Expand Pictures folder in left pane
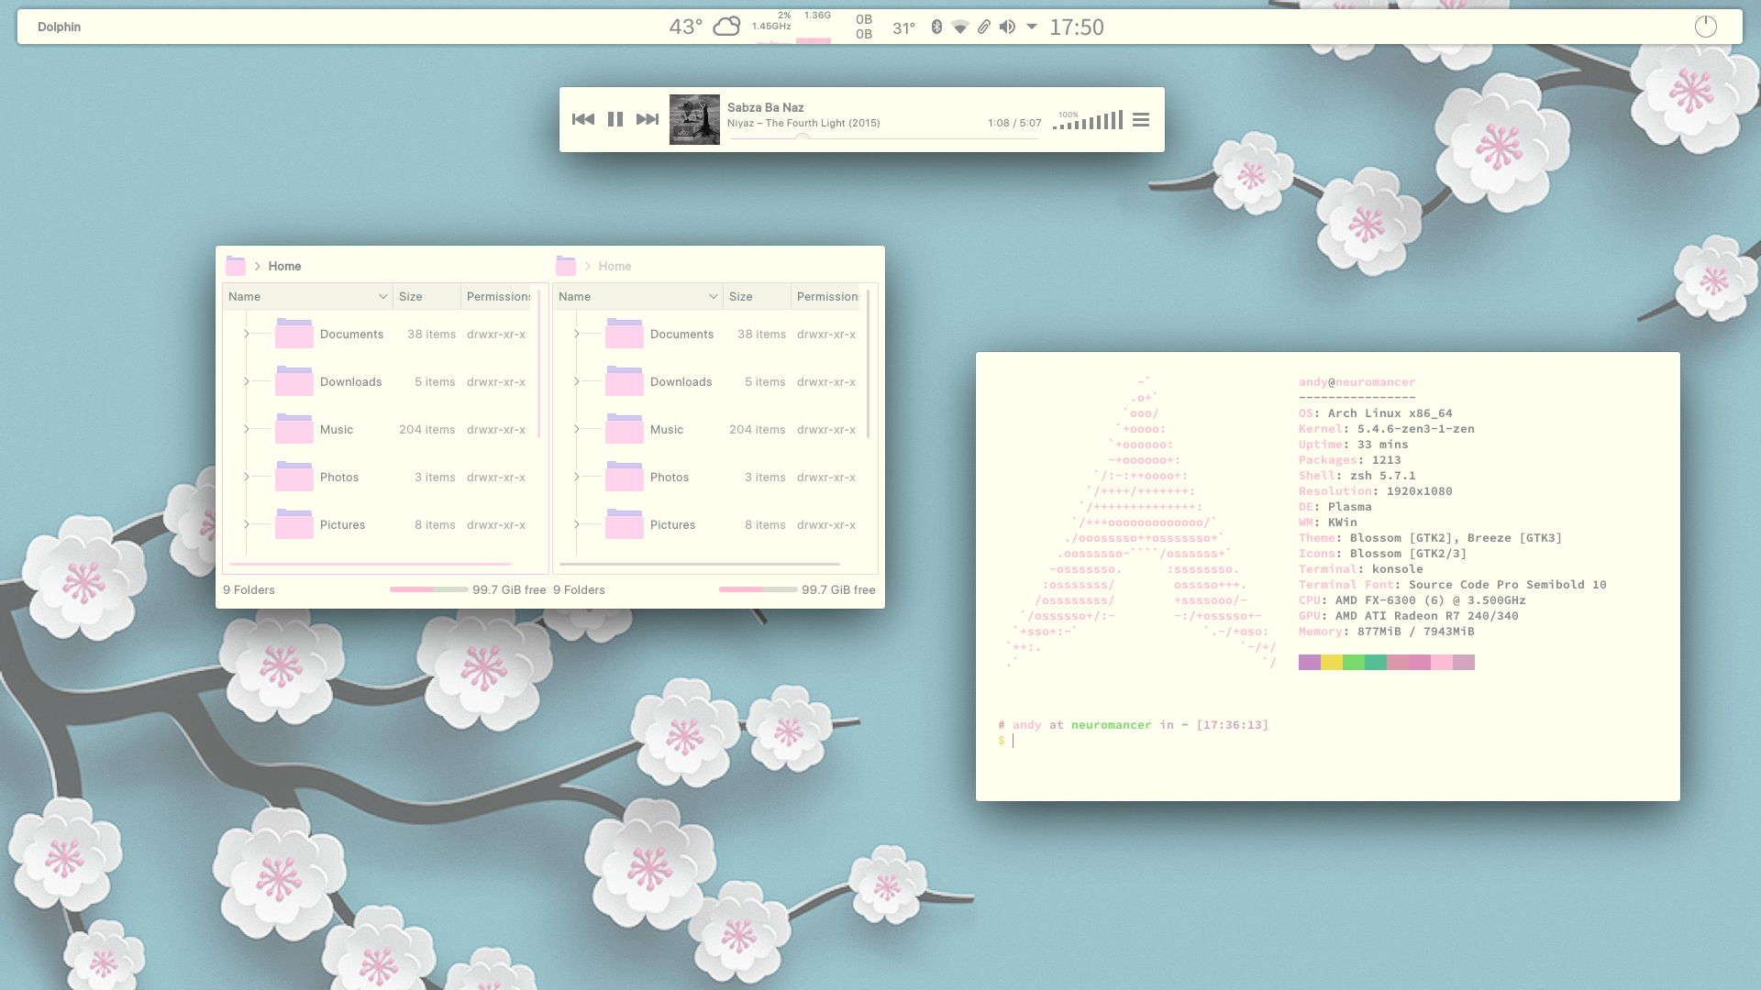The height and width of the screenshot is (990, 1761). tap(247, 524)
